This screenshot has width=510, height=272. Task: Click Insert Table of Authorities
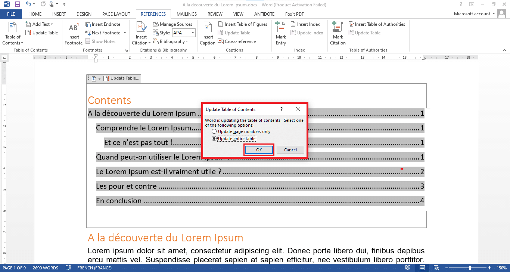click(377, 24)
